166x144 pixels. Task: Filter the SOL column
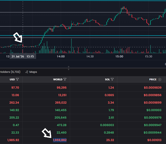[x=112, y=79]
